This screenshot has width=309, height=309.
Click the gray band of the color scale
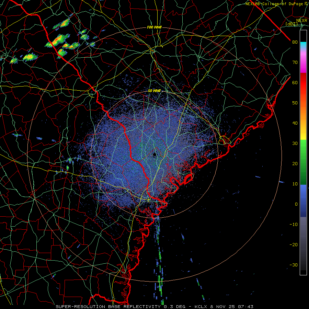tap(303, 243)
